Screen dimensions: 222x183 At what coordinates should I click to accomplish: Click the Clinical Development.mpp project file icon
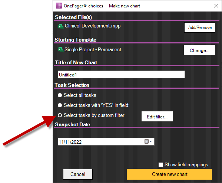click(61, 26)
